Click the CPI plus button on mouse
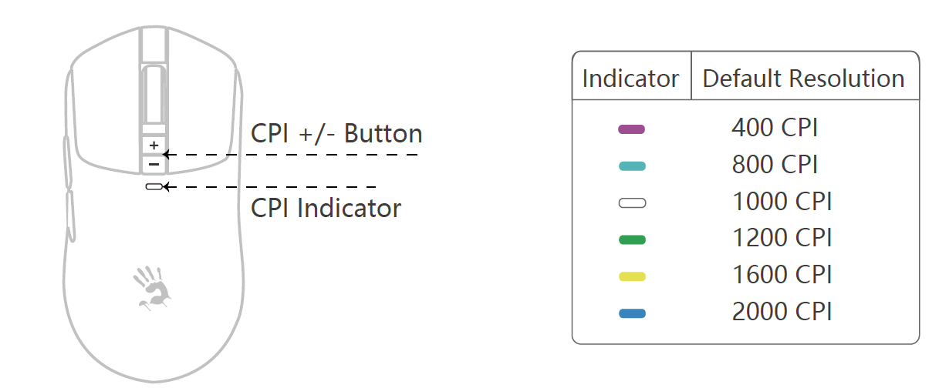Screen dimensions: 939x388 tap(154, 145)
